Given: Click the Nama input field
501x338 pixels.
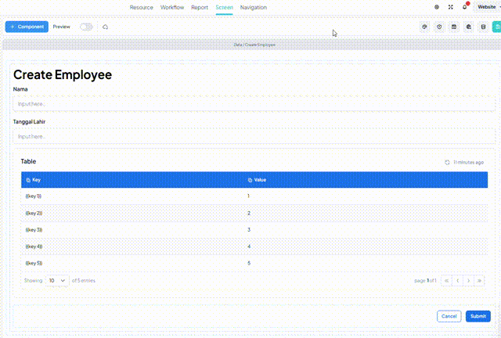Looking at the screenshot, I should pyautogui.click(x=254, y=104).
